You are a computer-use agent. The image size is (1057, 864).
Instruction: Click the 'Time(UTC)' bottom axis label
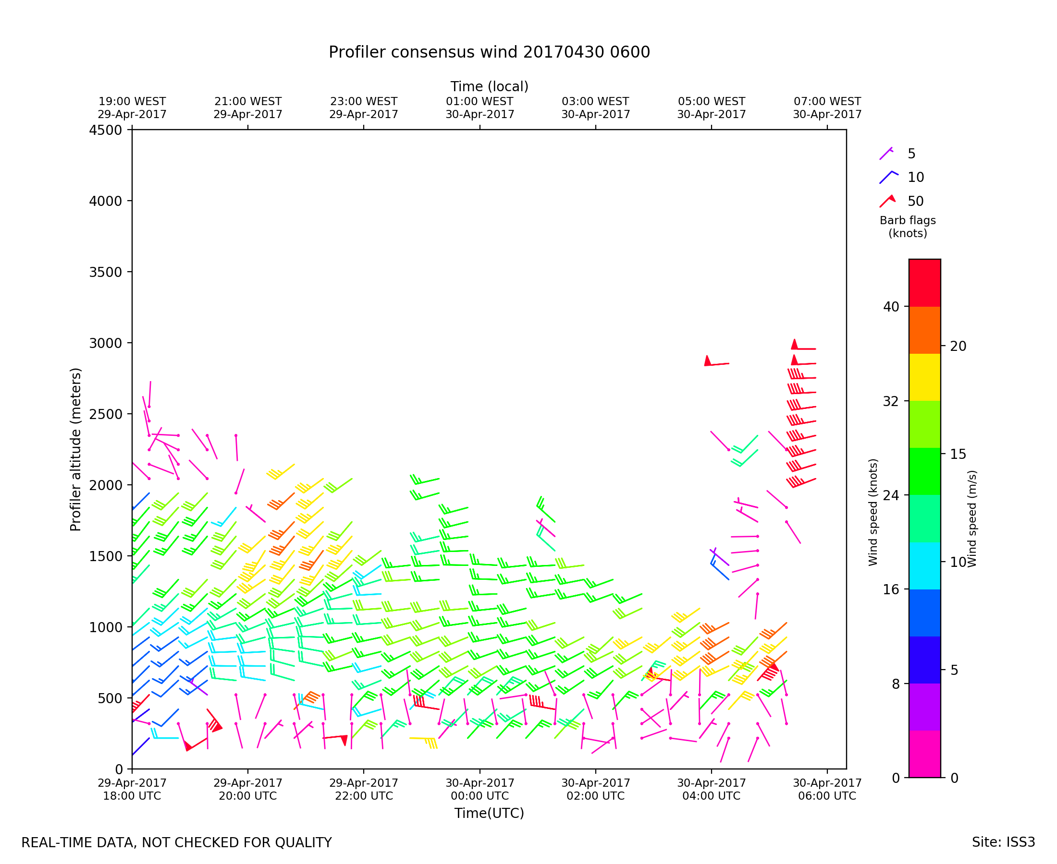pyautogui.click(x=489, y=813)
